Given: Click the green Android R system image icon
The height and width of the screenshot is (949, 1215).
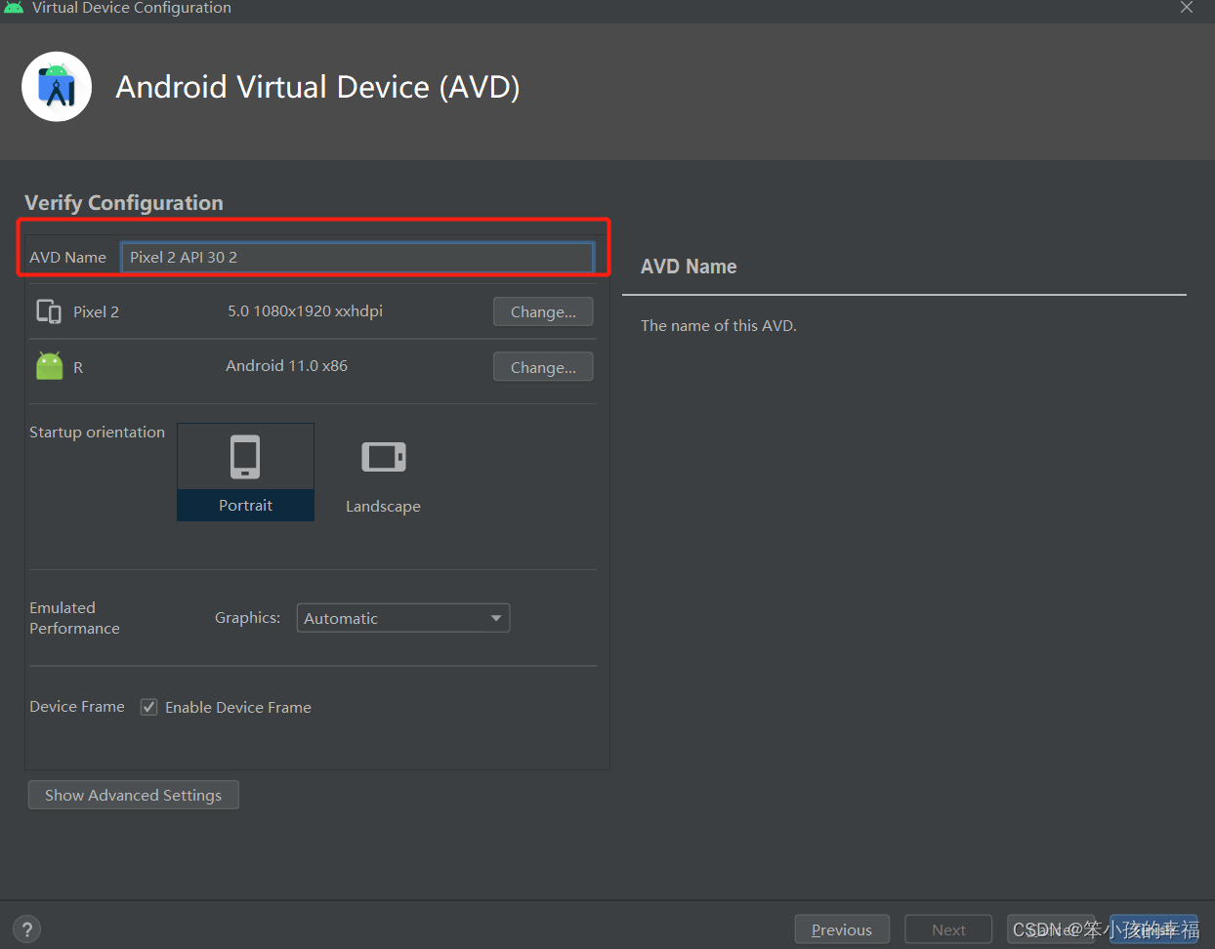Looking at the screenshot, I should [x=49, y=366].
